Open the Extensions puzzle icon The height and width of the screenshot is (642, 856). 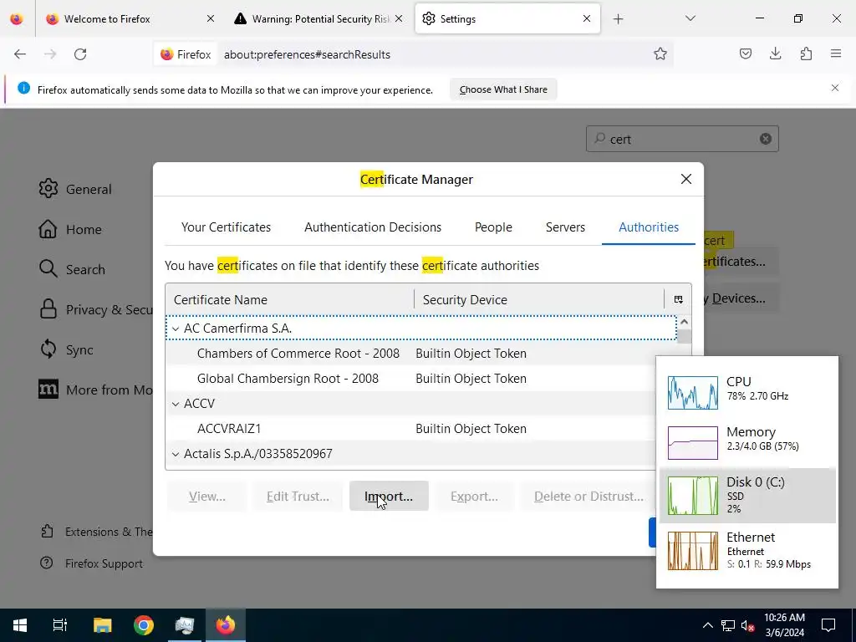[806, 54]
